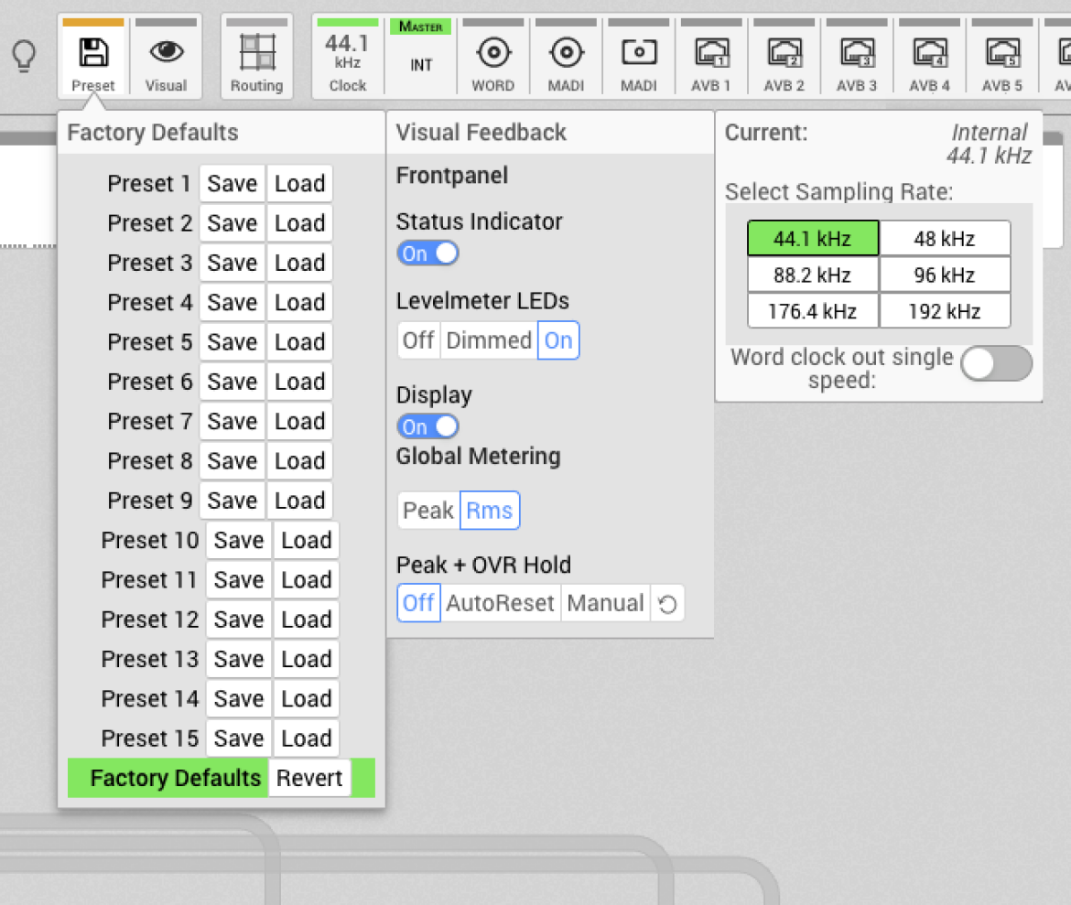Load Preset 13
This screenshot has width=1071, height=905.
tap(306, 659)
